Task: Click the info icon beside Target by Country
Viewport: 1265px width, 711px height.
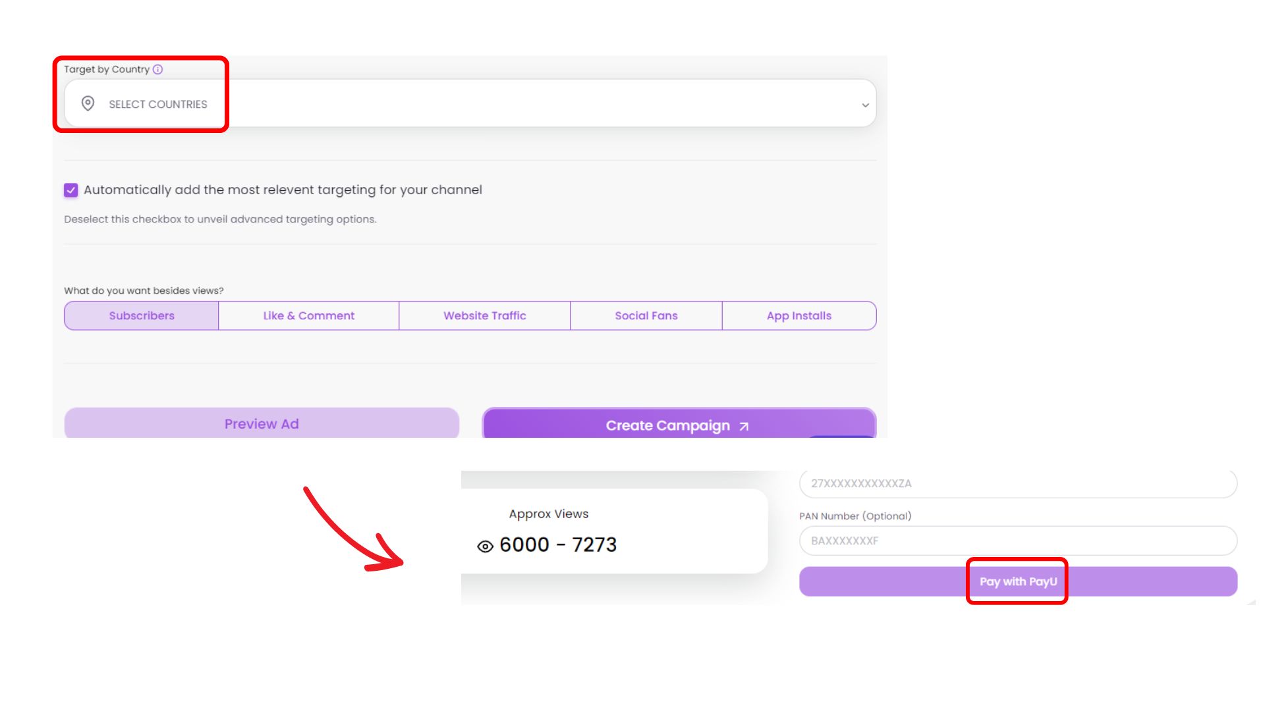Action: coord(157,69)
